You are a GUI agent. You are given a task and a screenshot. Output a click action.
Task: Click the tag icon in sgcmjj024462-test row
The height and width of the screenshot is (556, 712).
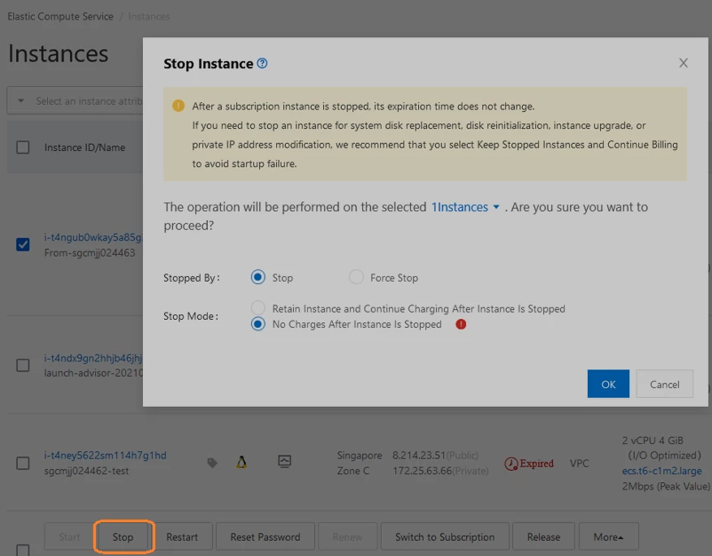coord(212,463)
